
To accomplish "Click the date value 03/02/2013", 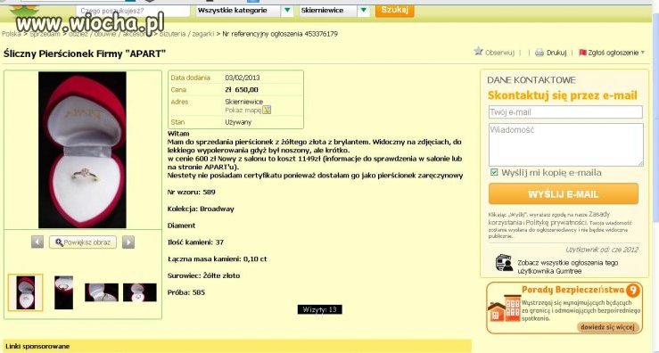I will pyautogui.click(x=242, y=78).
